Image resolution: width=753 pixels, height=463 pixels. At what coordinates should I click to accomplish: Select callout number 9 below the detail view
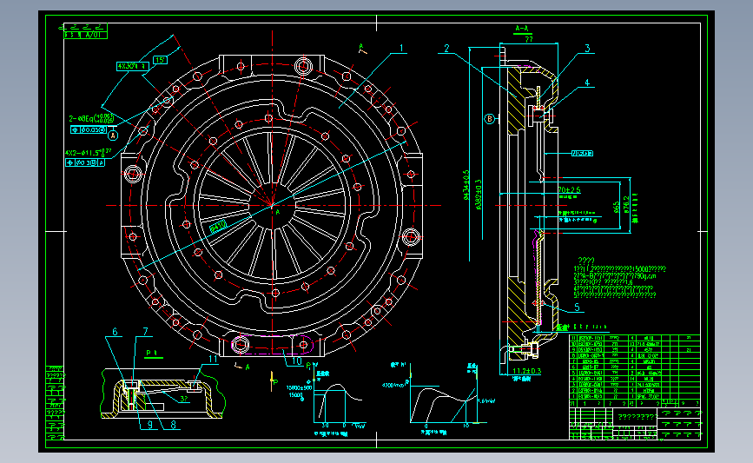150,425
